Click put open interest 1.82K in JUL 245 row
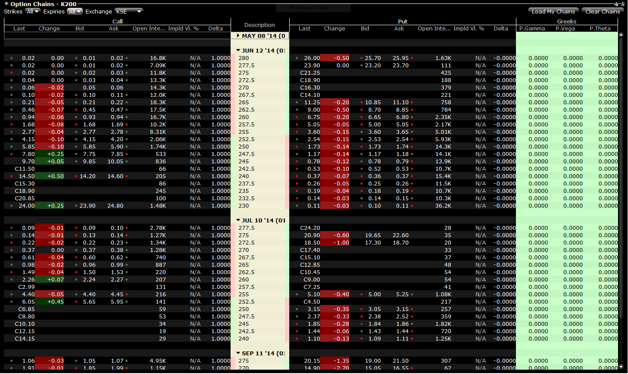Screen dimensions: 628x374 point(443,324)
